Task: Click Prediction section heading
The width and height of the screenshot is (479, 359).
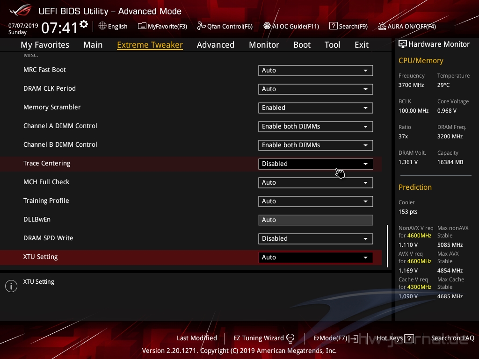Action: pyautogui.click(x=415, y=187)
